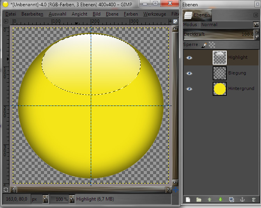Open the Farben menu

click(130, 14)
